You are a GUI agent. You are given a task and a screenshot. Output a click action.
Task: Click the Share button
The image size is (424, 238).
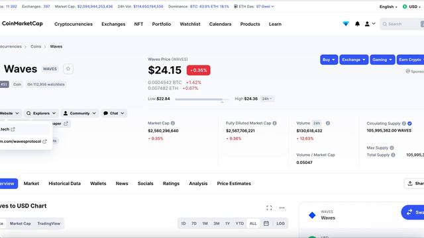click(414, 184)
